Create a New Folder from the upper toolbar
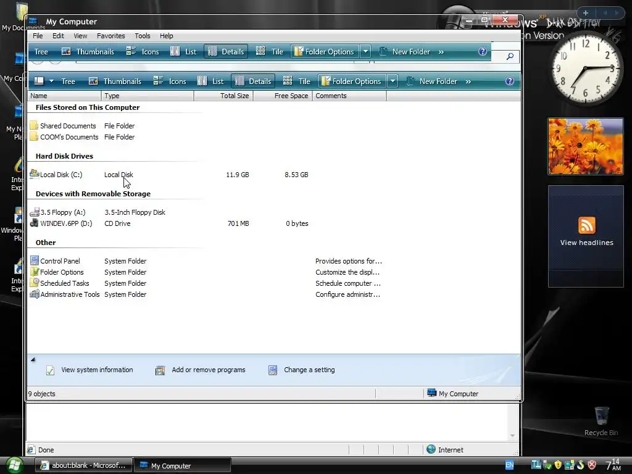 405,52
